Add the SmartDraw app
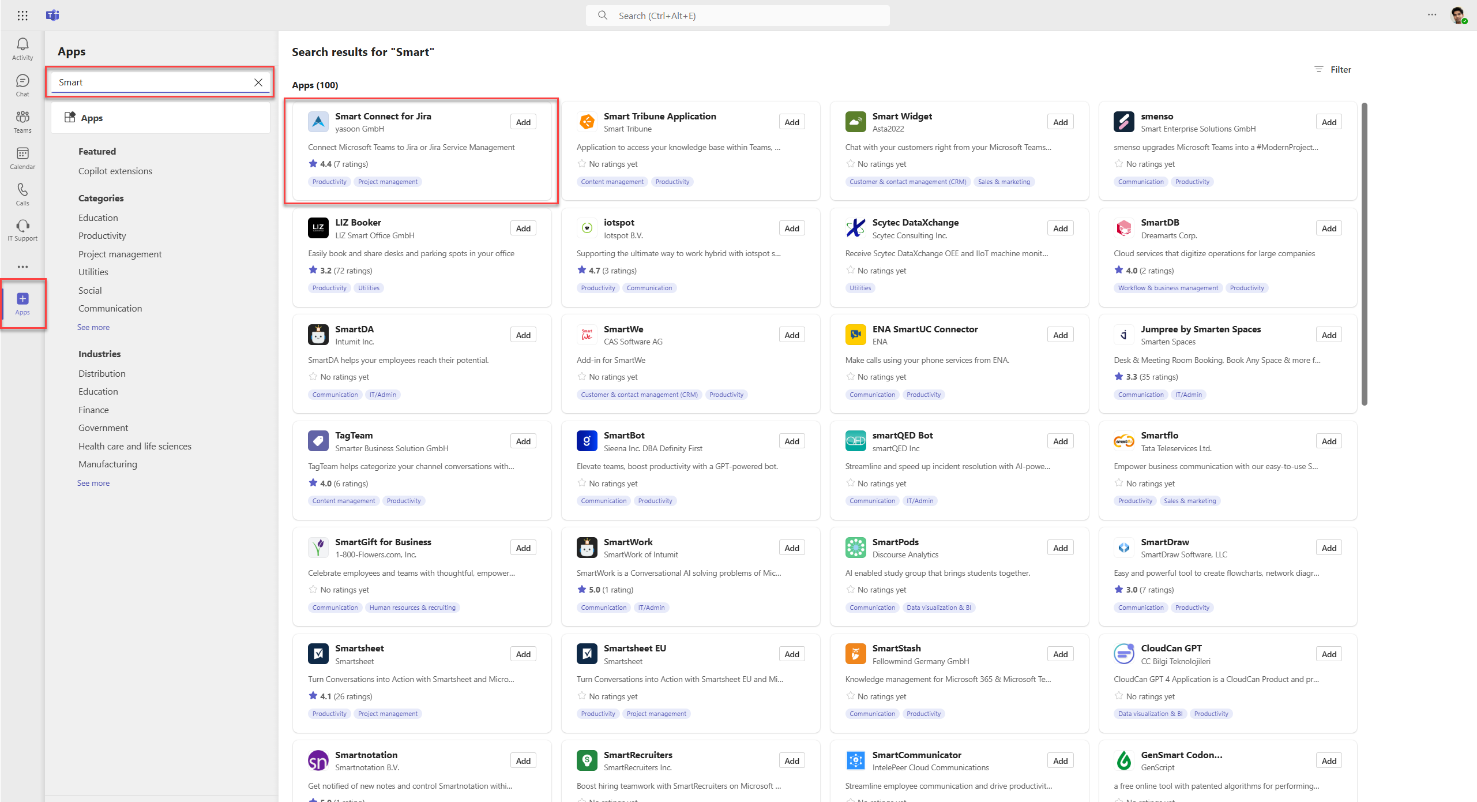This screenshot has height=802, width=1477. tap(1329, 548)
